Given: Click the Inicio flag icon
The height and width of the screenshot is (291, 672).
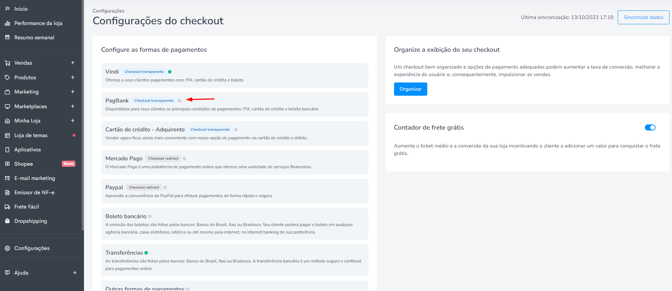Looking at the screenshot, I should 7,9.
